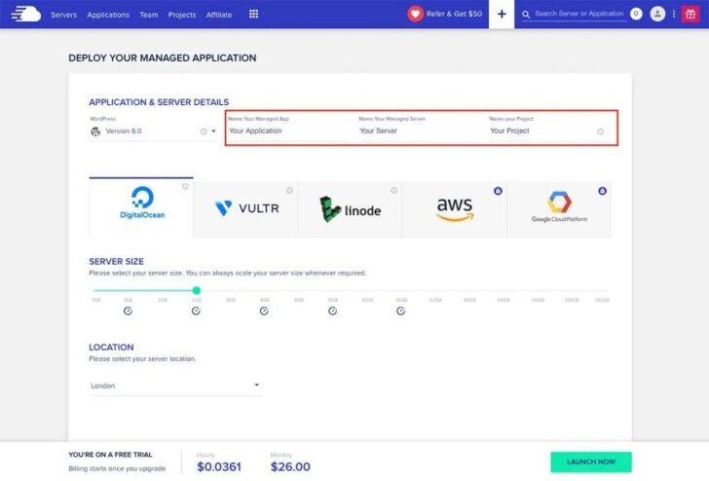Click the green server size slider handle

pyautogui.click(x=197, y=290)
